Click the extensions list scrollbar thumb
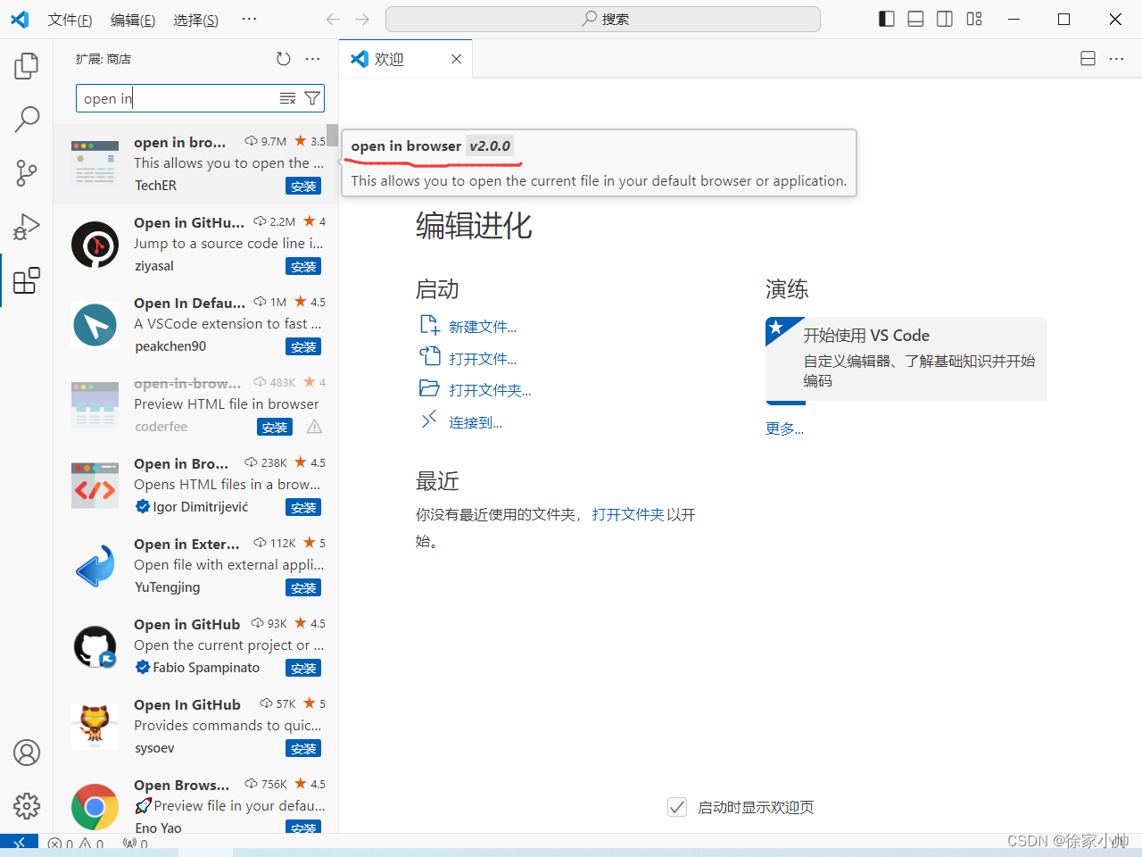 332,135
